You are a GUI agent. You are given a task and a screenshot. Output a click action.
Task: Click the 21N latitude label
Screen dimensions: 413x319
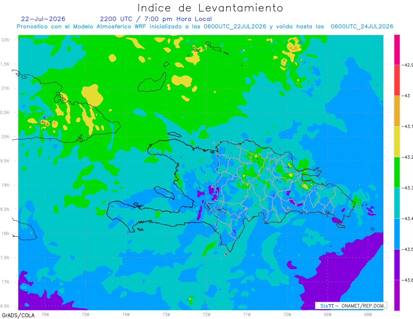pyautogui.click(x=6, y=88)
